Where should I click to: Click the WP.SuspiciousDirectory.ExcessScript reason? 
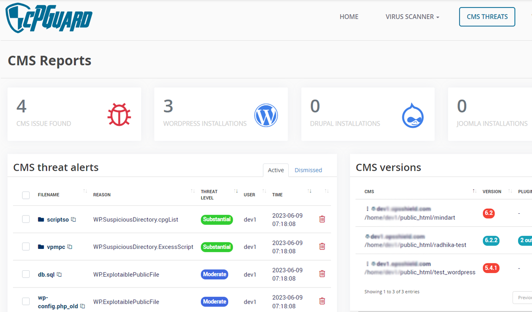(x=143, y=247)
